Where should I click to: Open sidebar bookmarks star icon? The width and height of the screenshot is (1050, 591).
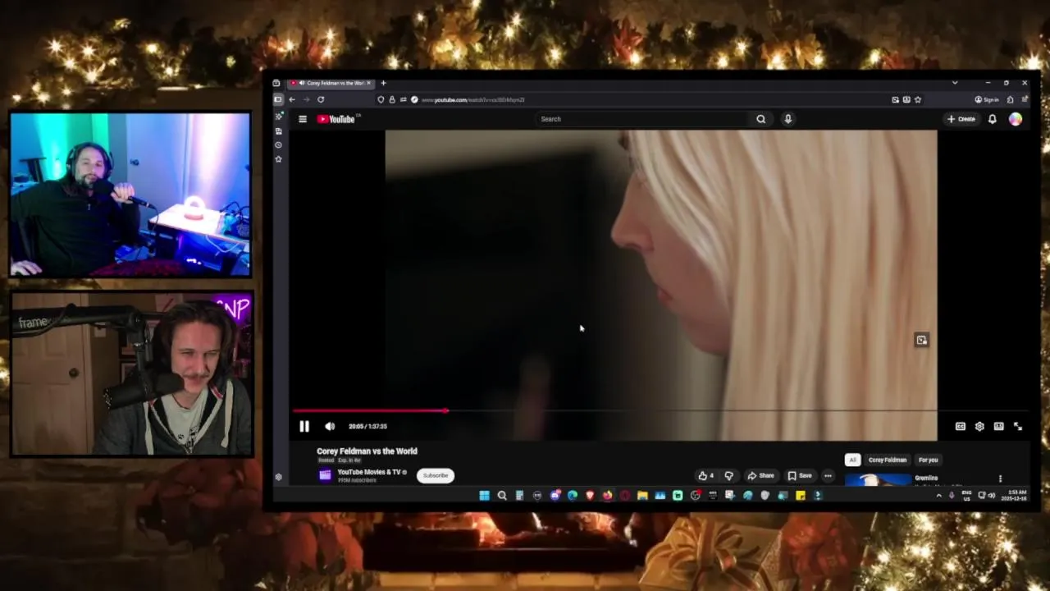tap(278, 158)
